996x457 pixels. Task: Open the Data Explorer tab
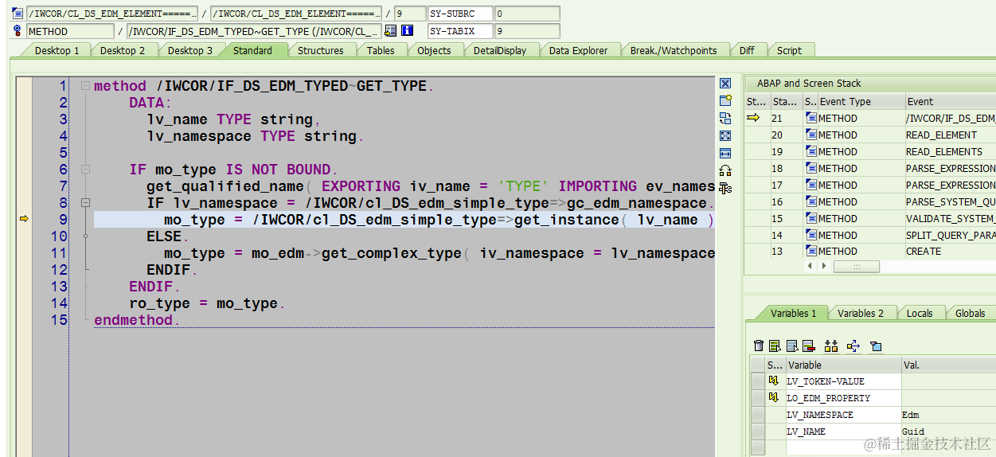pos(578,50)
